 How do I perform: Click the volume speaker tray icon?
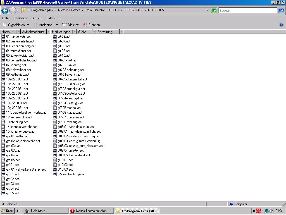[271, 211]
